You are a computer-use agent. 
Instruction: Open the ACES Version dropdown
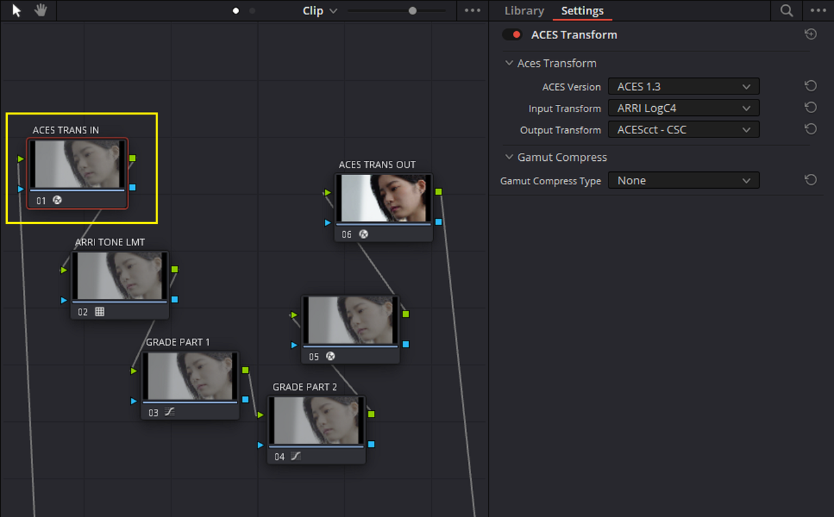(683, 87)
